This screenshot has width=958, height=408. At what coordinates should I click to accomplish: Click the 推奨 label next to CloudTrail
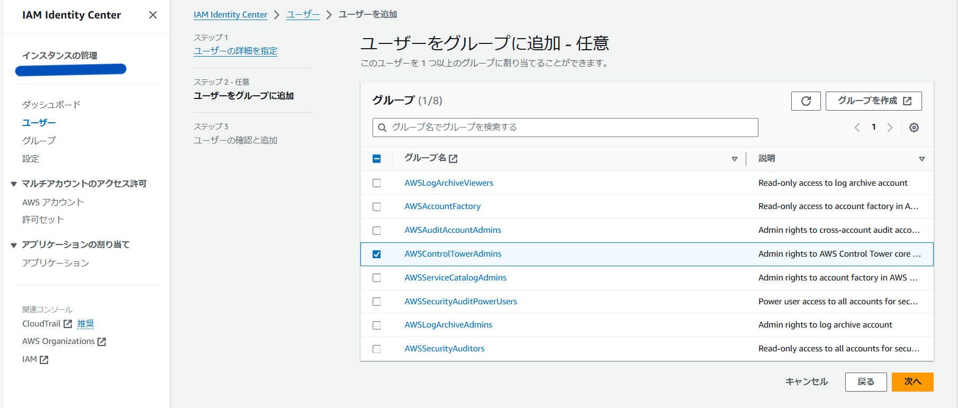[x=85, y=324]
